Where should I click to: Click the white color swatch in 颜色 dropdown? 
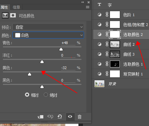[18, 35]
